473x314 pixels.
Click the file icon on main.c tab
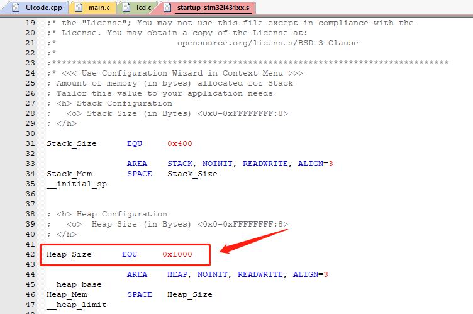(79, 8)
